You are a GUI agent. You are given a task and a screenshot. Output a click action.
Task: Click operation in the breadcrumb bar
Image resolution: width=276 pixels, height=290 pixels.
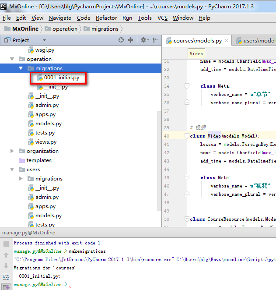point(61,29)
